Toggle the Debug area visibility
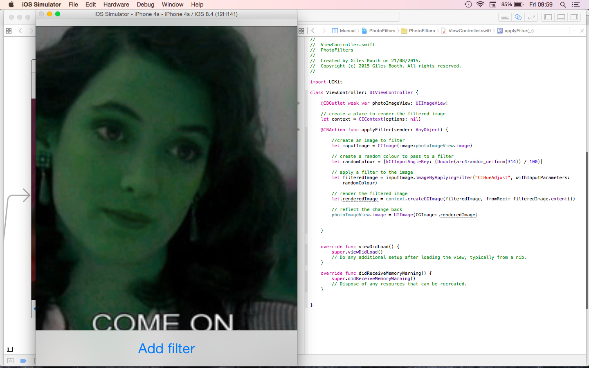Viewport: 589px width, 368px height. 561,17
